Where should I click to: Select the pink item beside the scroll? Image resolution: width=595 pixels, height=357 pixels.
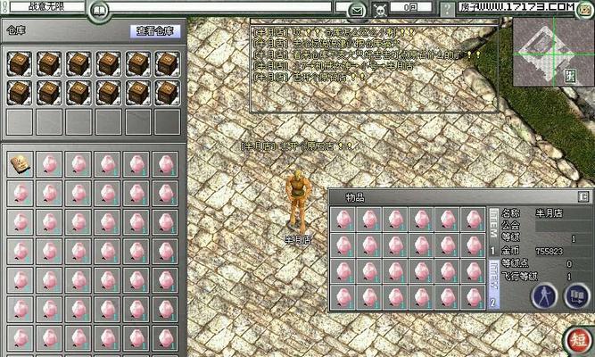49,164
